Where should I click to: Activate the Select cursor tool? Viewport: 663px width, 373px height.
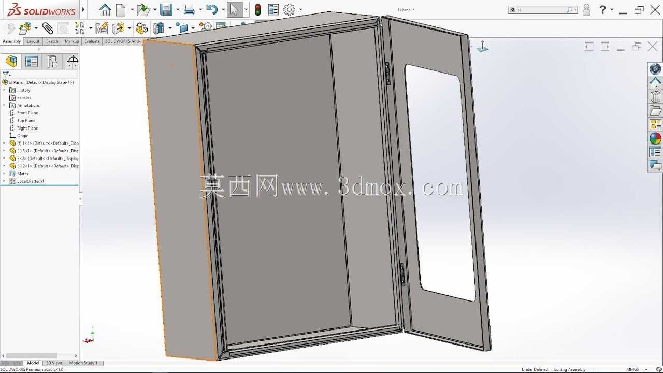(235, 9)
